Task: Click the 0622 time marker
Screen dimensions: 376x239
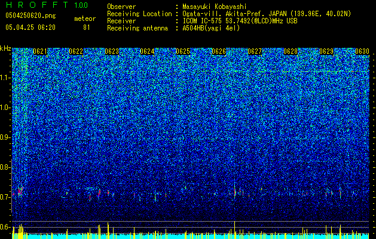Action: (x=76, y=51)
